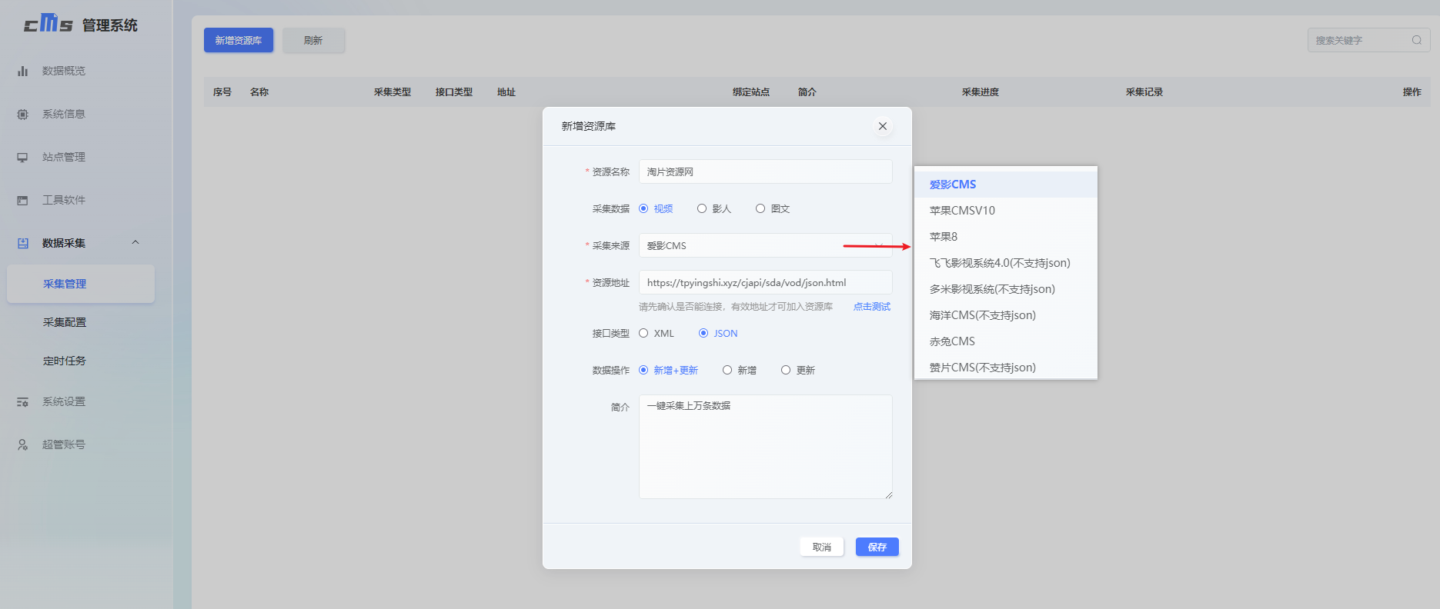Choose 赞片CMS option
This screenshot has height=609, width=1440.
[1005, 367]
